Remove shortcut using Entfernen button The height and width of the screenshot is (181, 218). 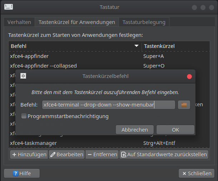click(x=102, y=155)
